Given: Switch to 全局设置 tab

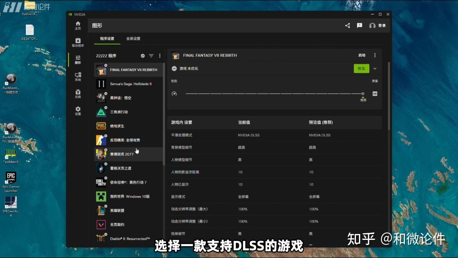Looking at the screenshot, I should pos(133,39).
